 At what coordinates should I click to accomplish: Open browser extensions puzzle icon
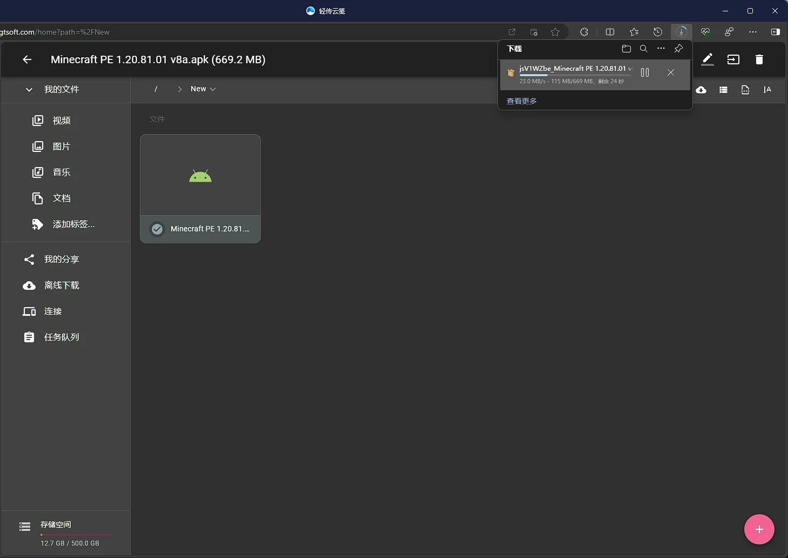coord(584,32)
